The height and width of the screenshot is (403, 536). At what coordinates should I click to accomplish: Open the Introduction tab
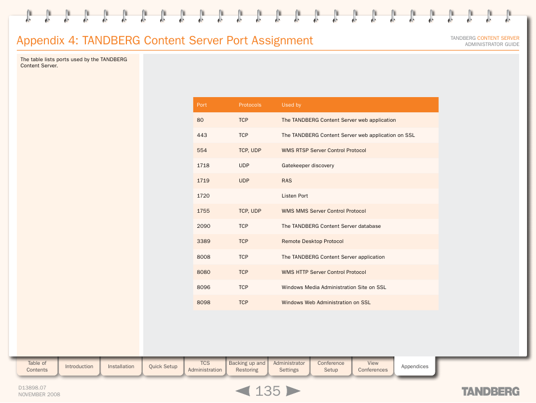[79, 366]
